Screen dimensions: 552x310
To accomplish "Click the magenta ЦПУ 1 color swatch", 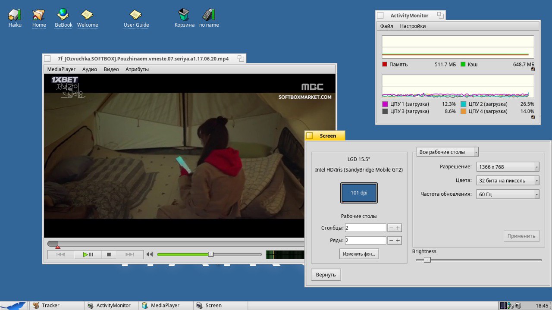I will pyautogui.click(x=385, y=104).
